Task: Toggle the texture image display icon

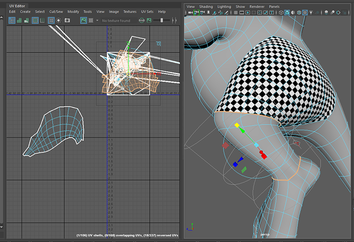Action: click(x=83, y=20)
